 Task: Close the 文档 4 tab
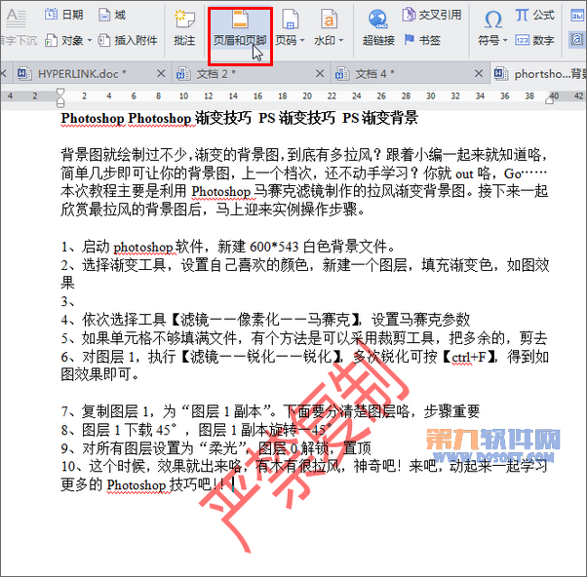click(479, 73)
